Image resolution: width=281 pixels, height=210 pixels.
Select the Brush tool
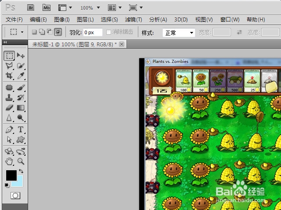21,87
